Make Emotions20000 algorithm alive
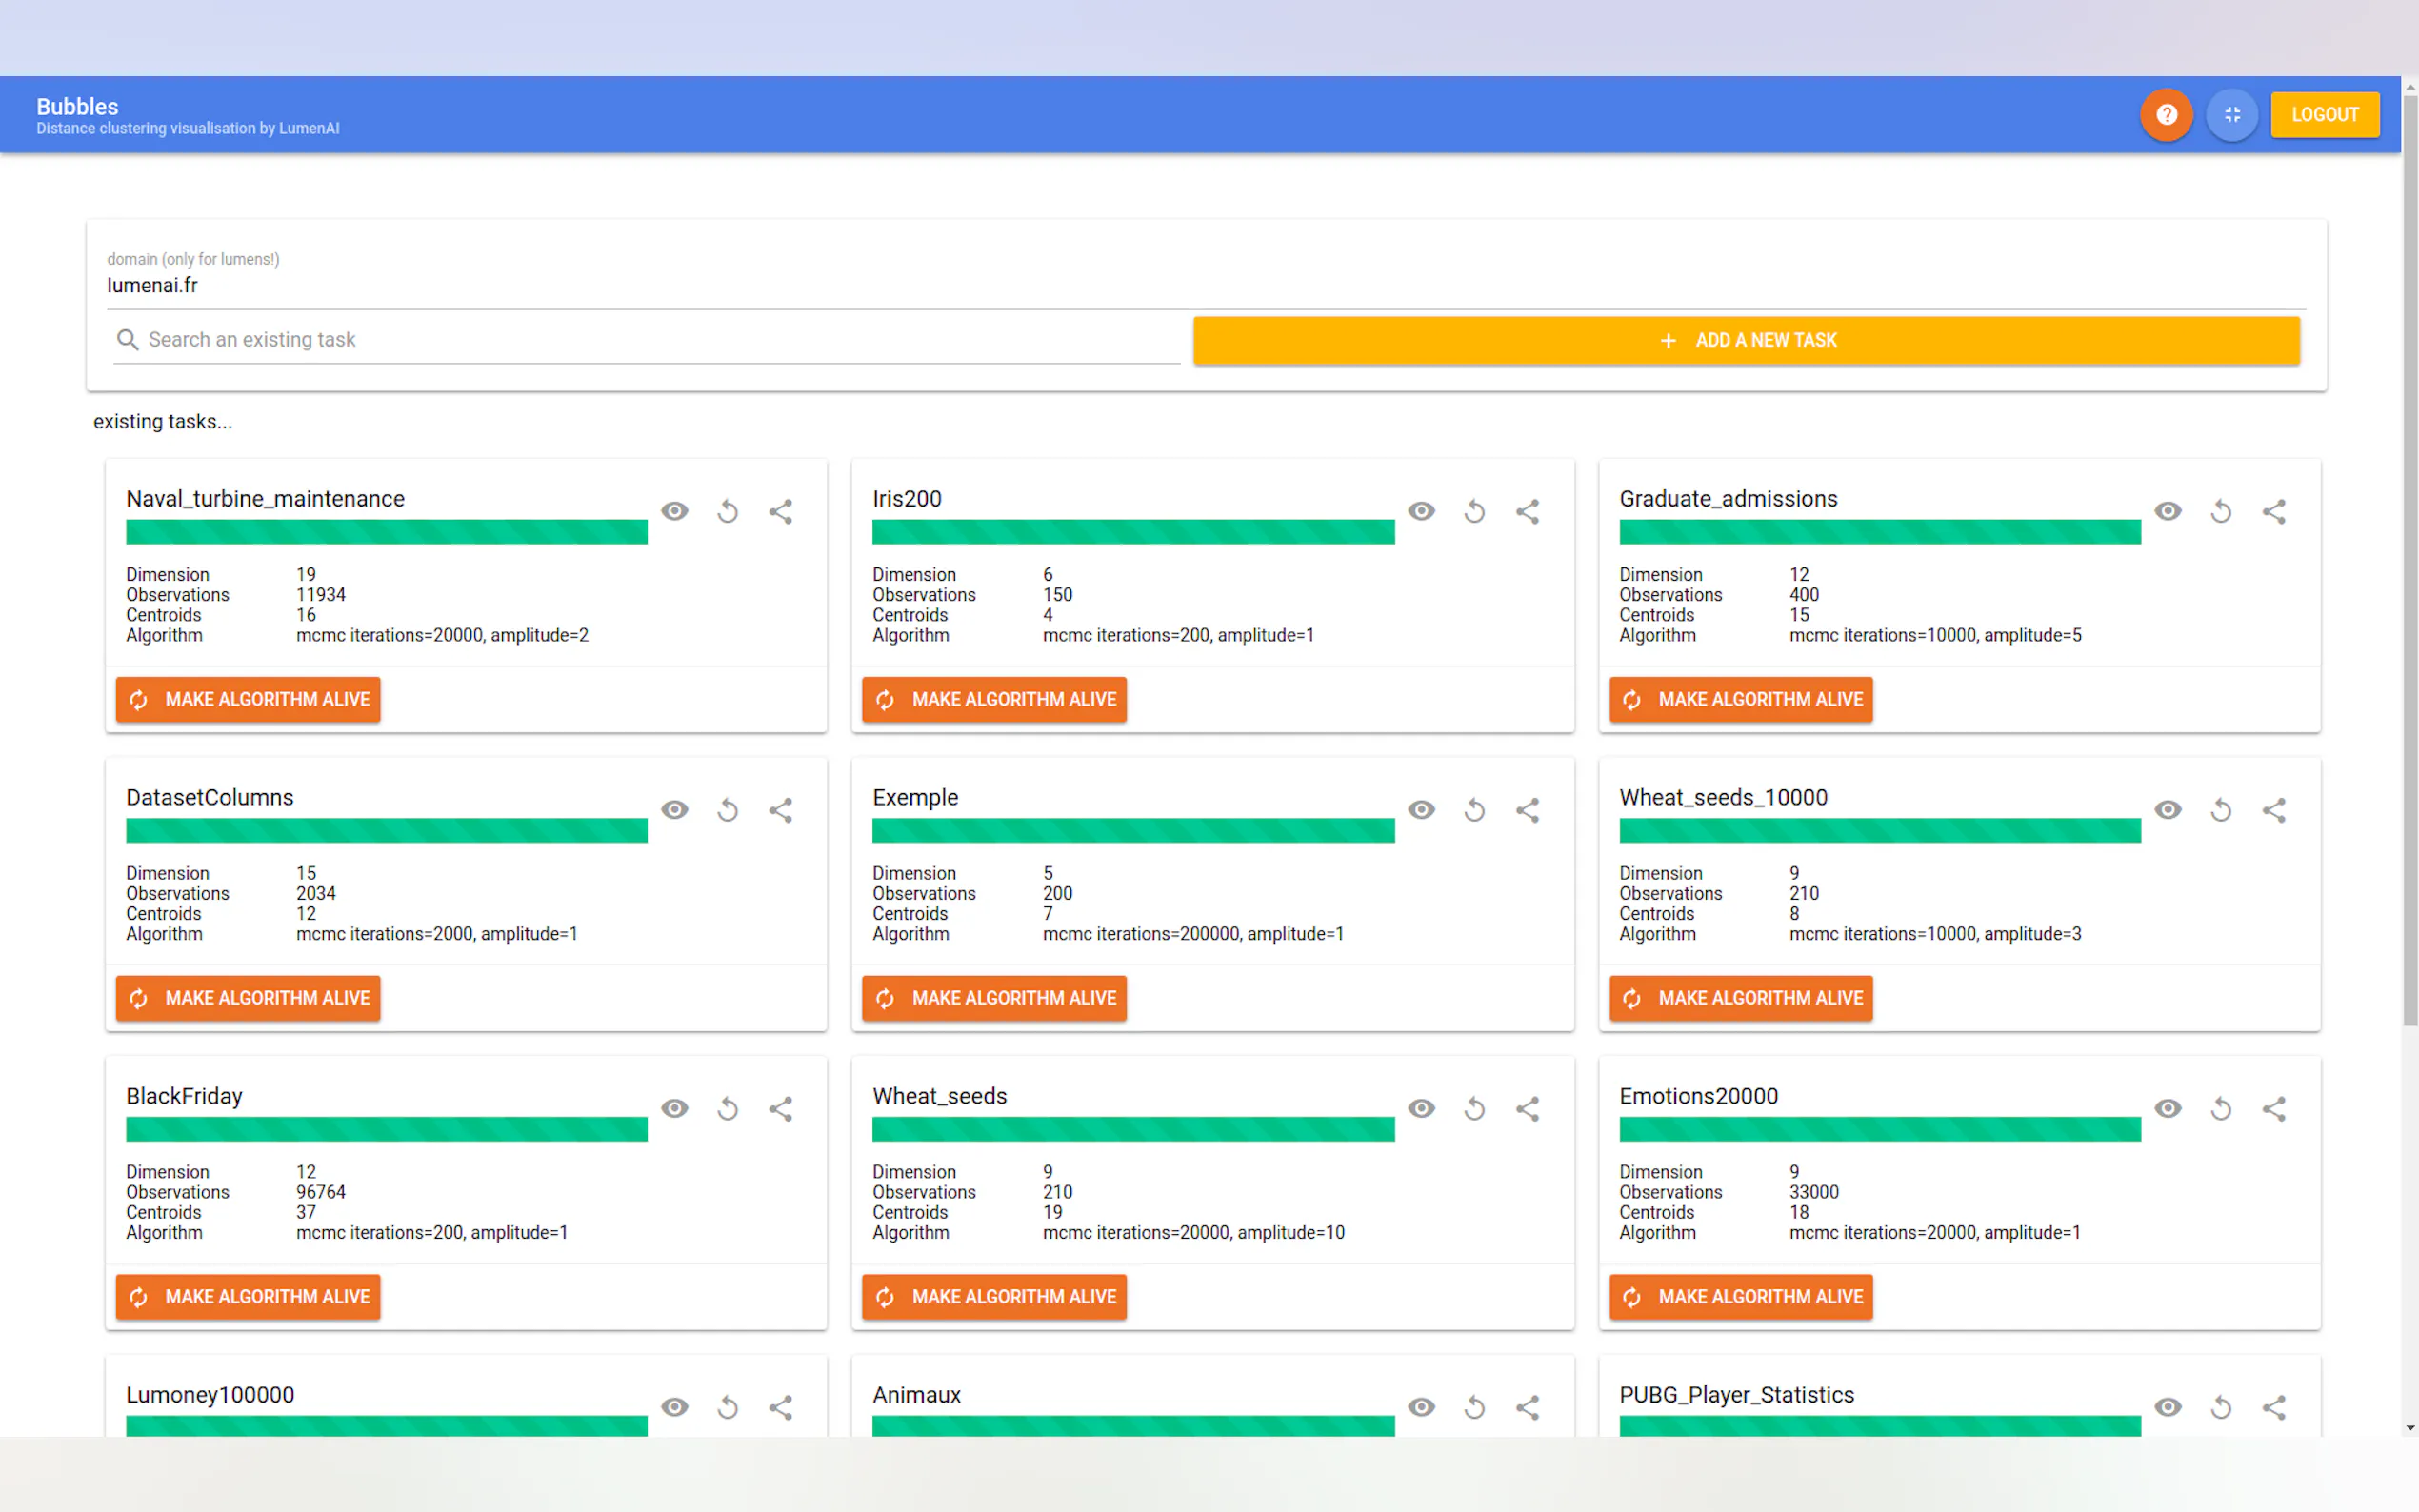Viewport: 2419px width, 1512px height. tap(1741, 1297)
